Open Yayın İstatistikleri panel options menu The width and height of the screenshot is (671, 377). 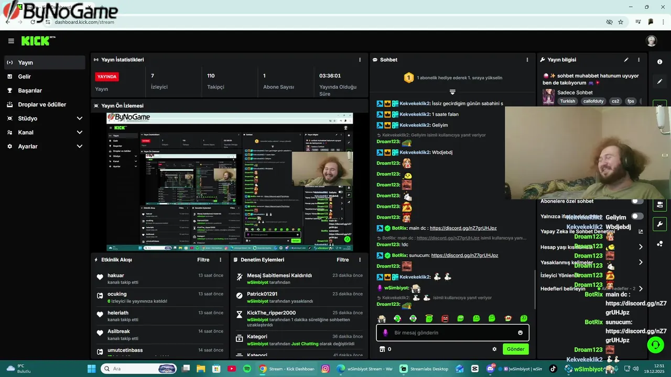click(x=360, y=60)
